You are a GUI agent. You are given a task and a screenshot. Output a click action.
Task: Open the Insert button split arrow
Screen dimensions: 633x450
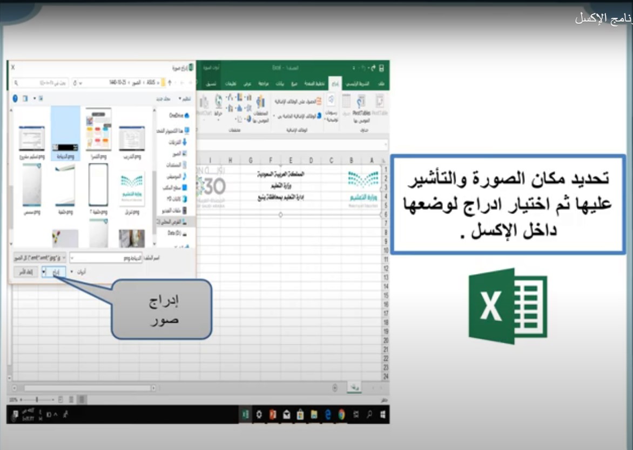[x=44, y=272]
